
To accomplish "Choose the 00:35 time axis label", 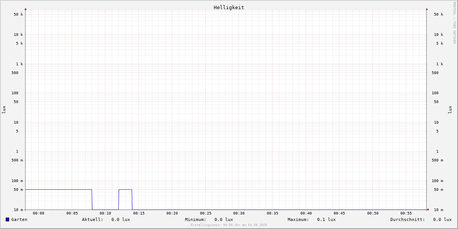I will click(273, 213).
